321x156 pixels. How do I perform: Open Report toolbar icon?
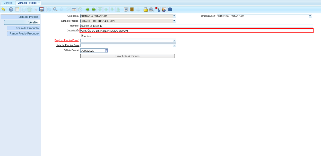pos(126,10)
